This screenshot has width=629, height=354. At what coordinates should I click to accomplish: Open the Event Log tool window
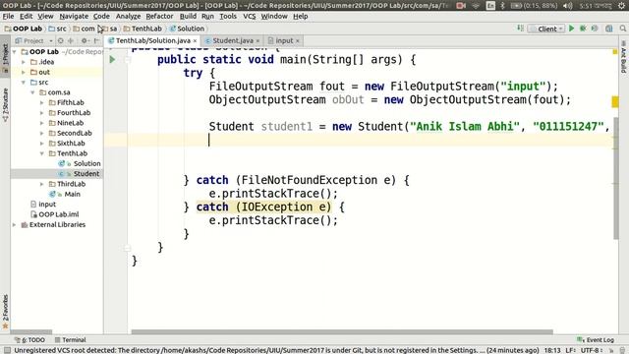[596, 340]
